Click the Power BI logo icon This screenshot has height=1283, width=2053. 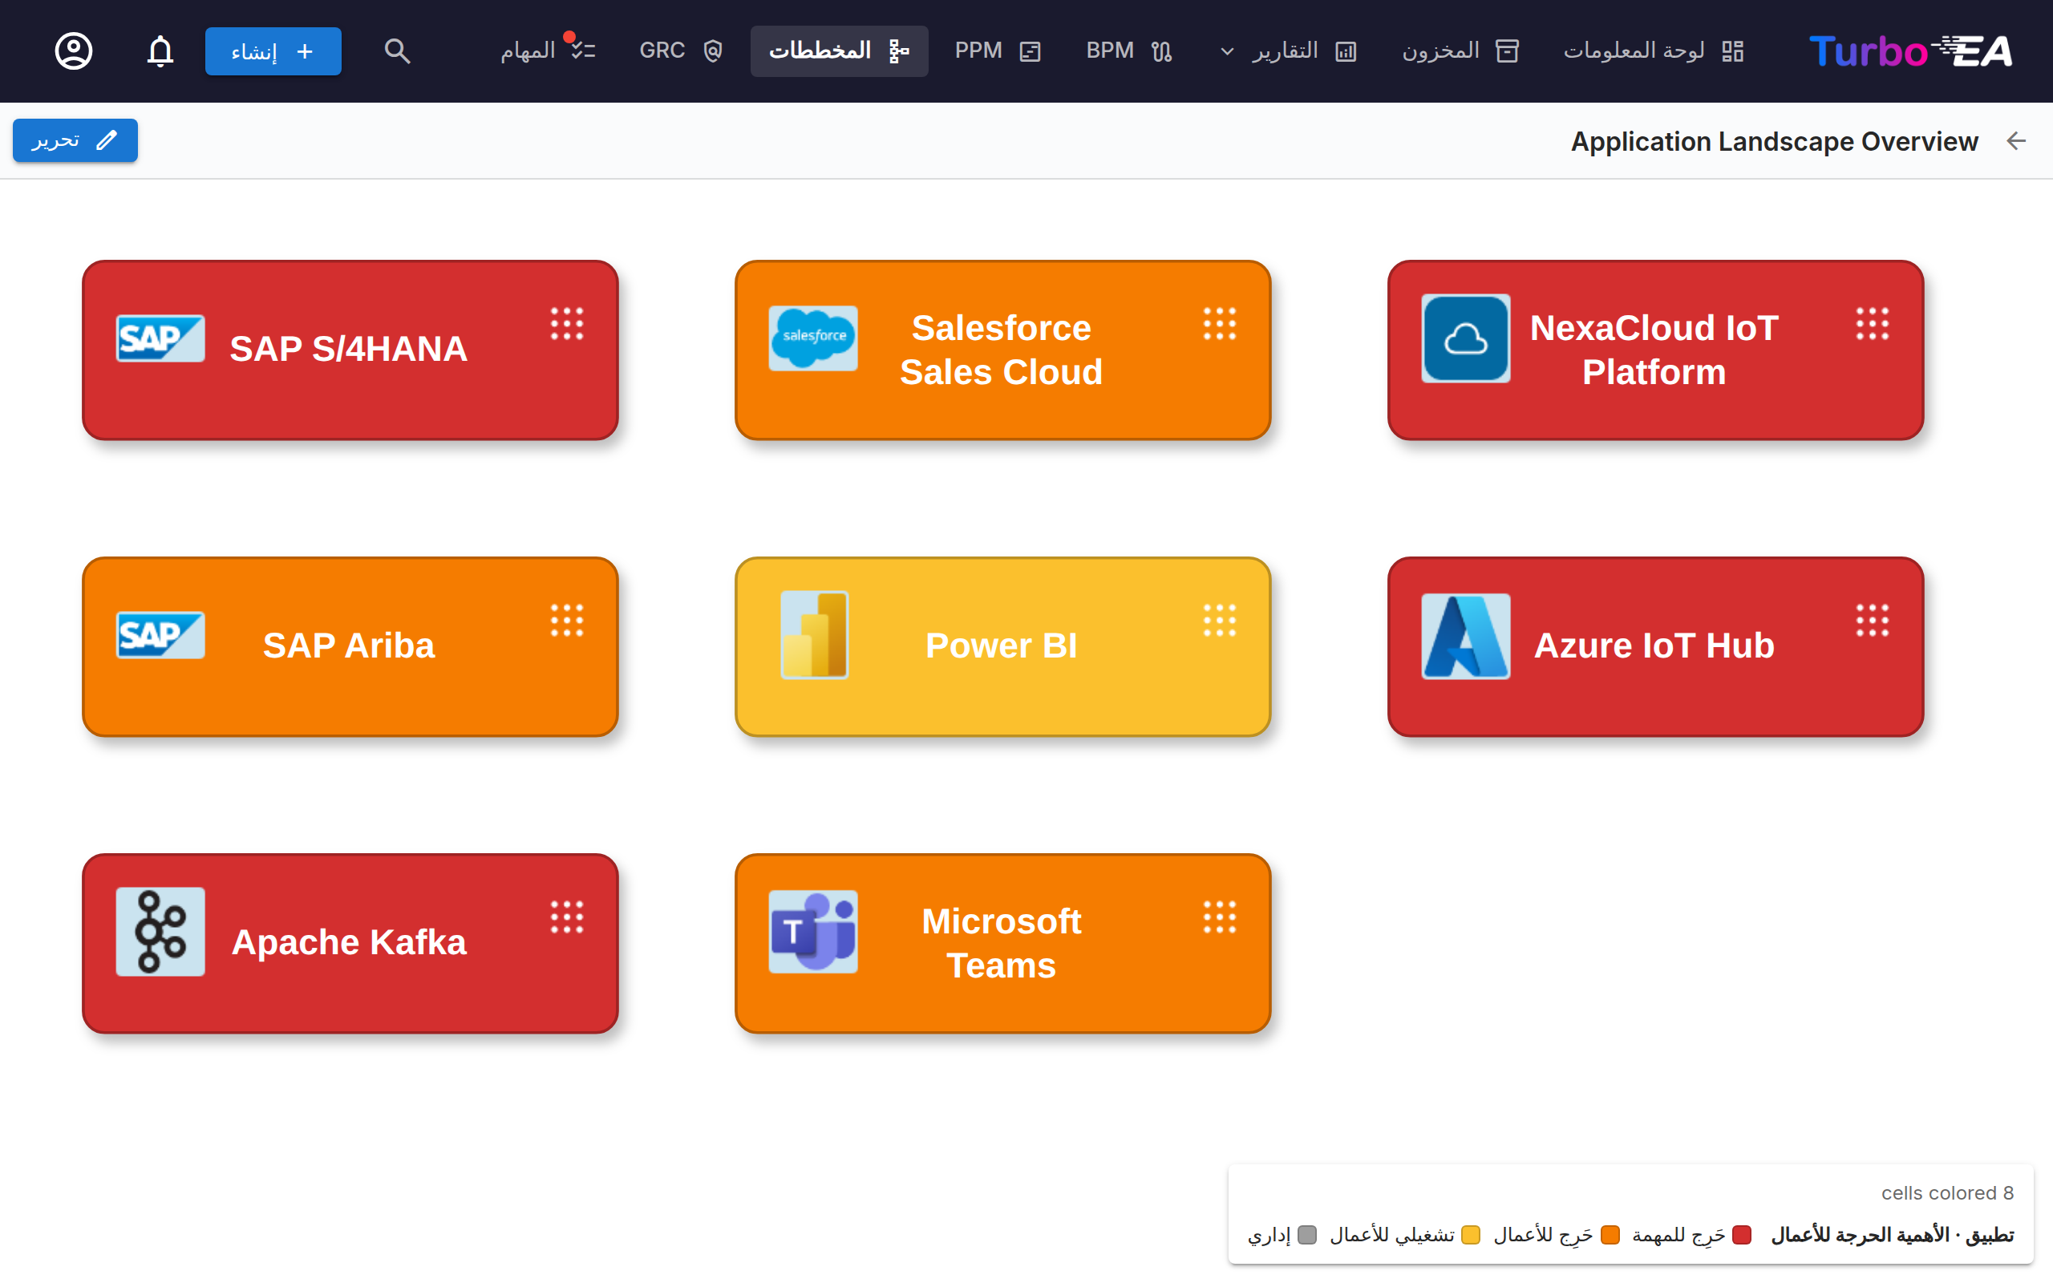815,635
